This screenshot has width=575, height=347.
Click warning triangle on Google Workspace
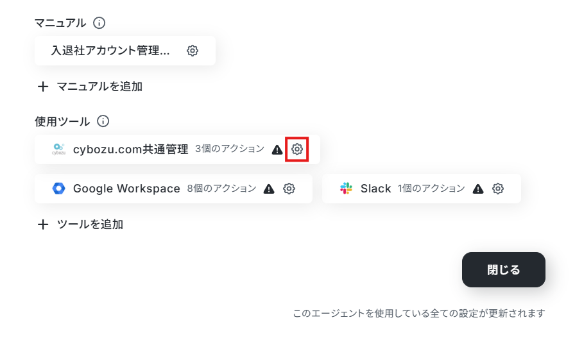coord(269,189)
